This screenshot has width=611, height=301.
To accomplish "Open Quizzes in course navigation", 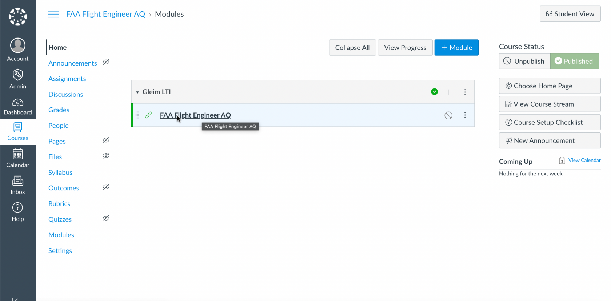I will pos(60,219).
